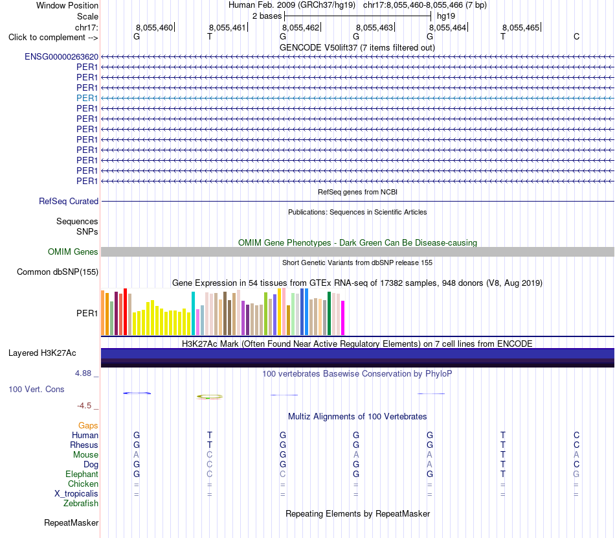Click the X_tropicalis alignment row label
Screen dimensions: 615x538
76,494
